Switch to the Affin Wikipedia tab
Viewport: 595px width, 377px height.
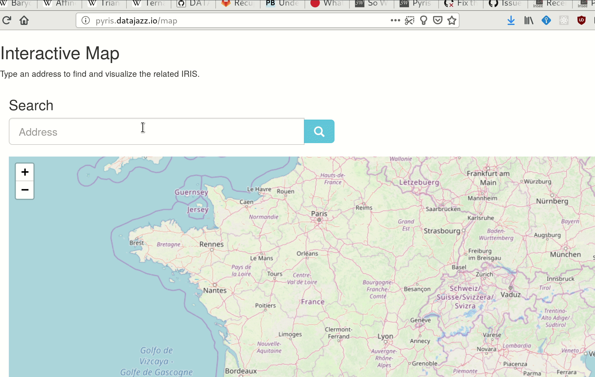pos(60,4)
